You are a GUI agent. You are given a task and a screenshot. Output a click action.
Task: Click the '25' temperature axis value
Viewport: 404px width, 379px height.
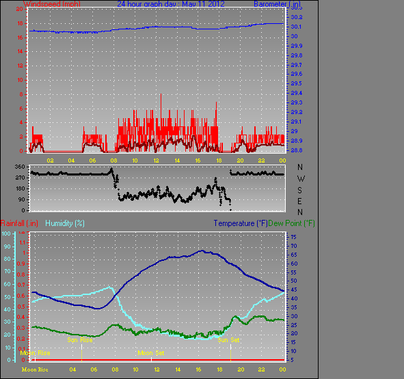[294, 325]
